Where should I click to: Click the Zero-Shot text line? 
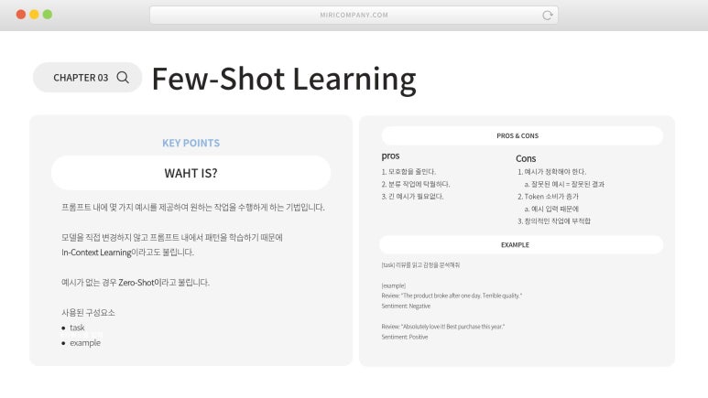[136, 283]
